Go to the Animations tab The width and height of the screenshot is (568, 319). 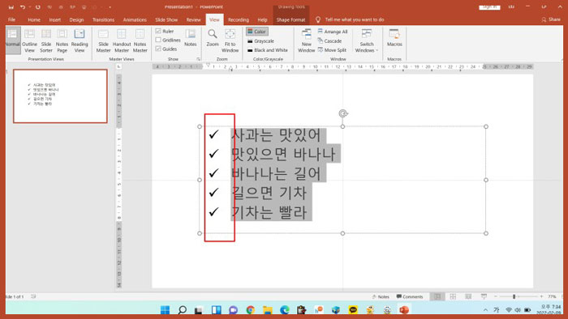[x=135, y=20]
